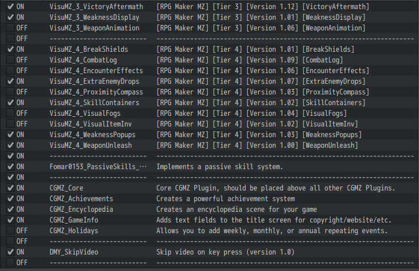Uncheck the DMY_SkipVideo checkbox
The image size is (419, 271).
[11, 252]
